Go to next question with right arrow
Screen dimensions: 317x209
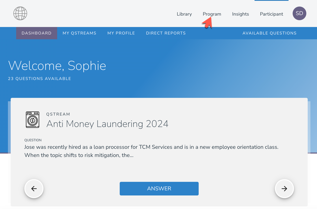click(x=284, y=189)
